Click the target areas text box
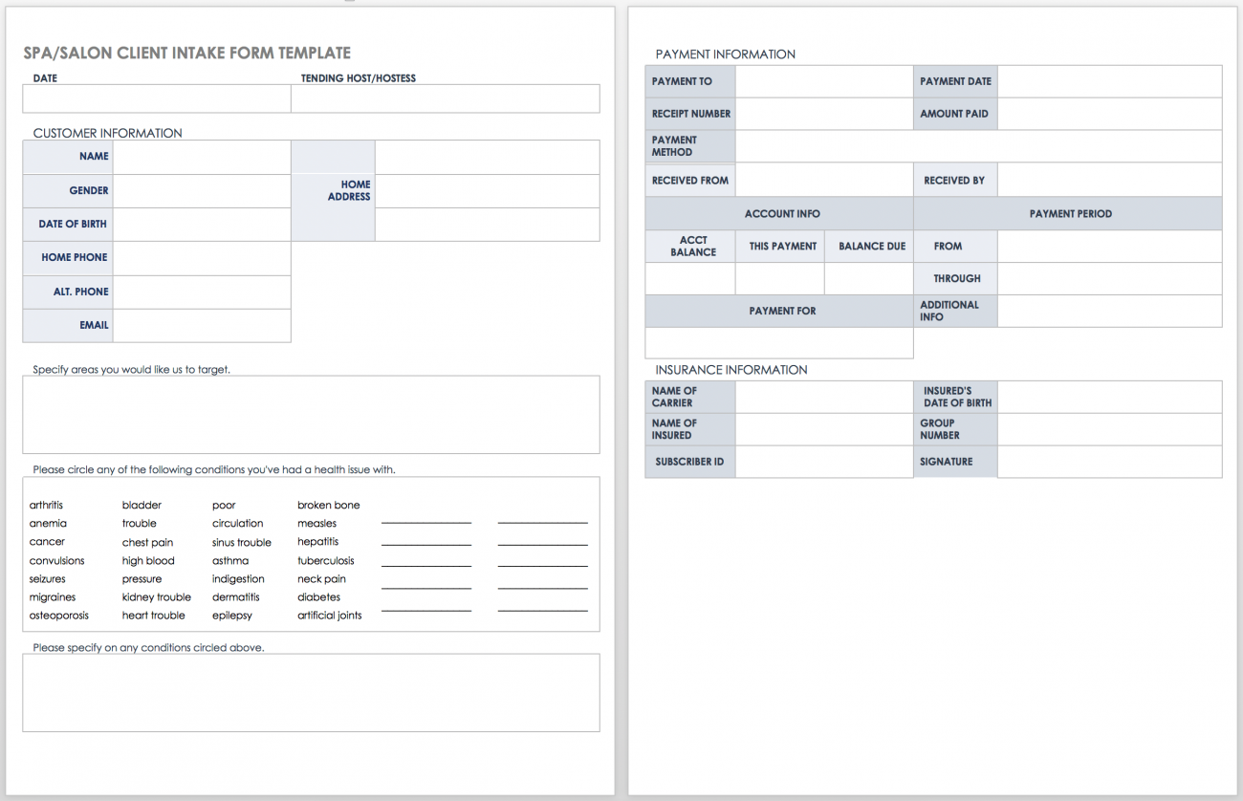This screenshot has width=1243, height=801. pyautogui.click(x=311, y=415)
